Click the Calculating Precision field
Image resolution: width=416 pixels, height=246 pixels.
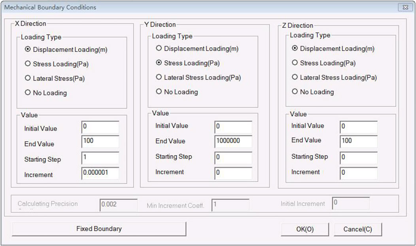[119, 205]
